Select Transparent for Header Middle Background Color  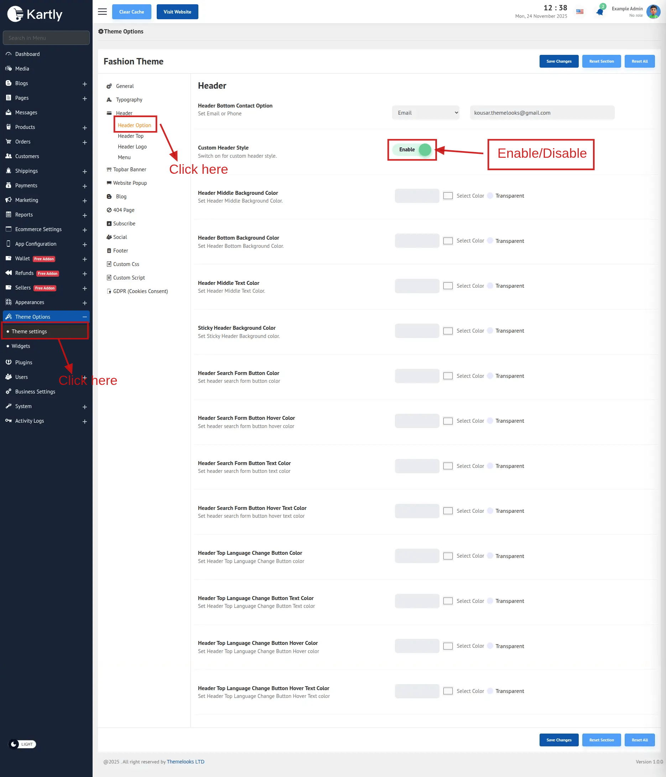coord(490,196)
